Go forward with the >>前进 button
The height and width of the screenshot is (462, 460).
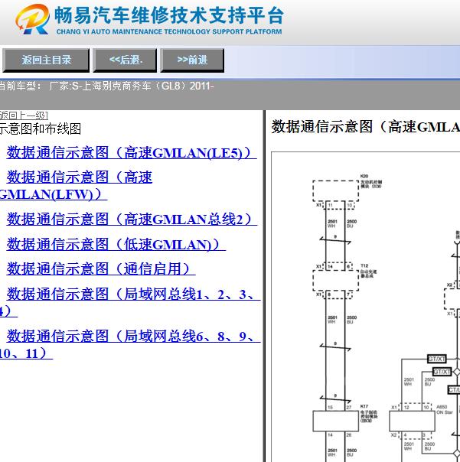point(192,60)
